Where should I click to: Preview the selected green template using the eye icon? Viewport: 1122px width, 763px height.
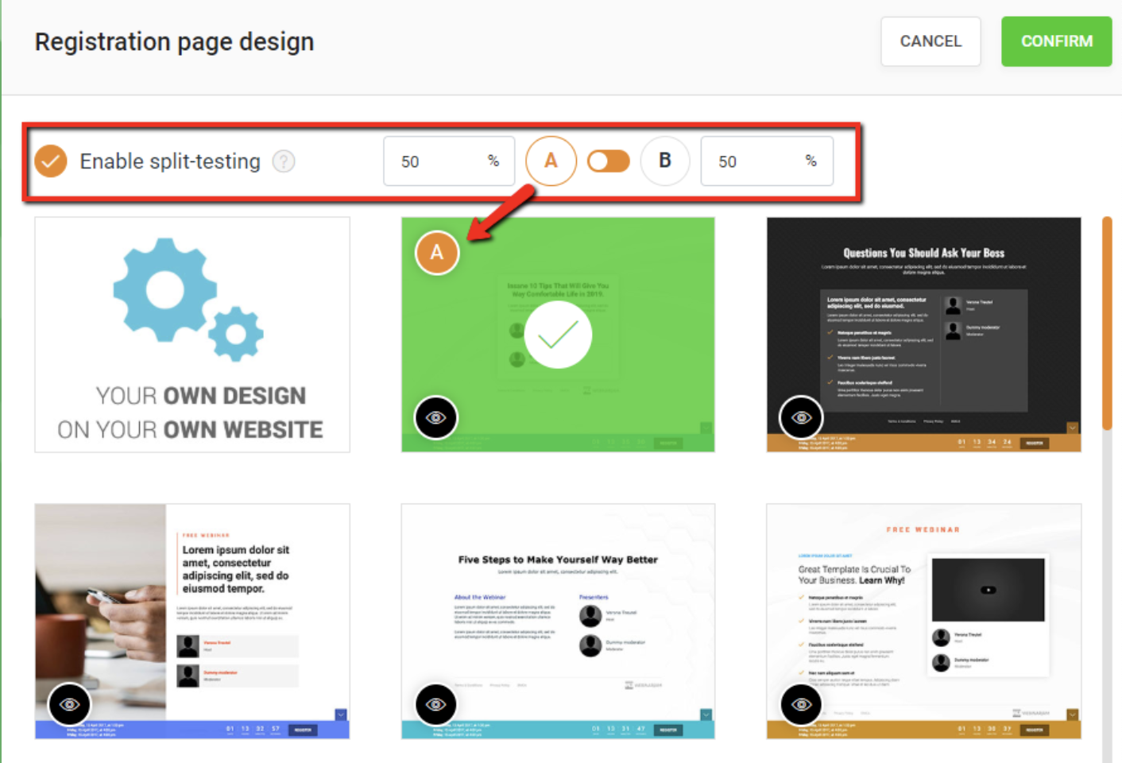436,417
